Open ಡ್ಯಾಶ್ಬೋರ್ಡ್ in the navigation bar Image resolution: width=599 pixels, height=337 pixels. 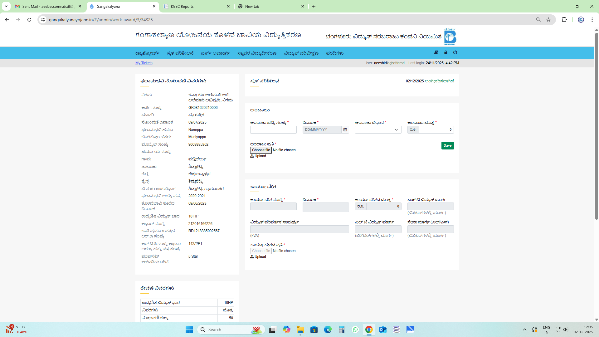point(147,53)
